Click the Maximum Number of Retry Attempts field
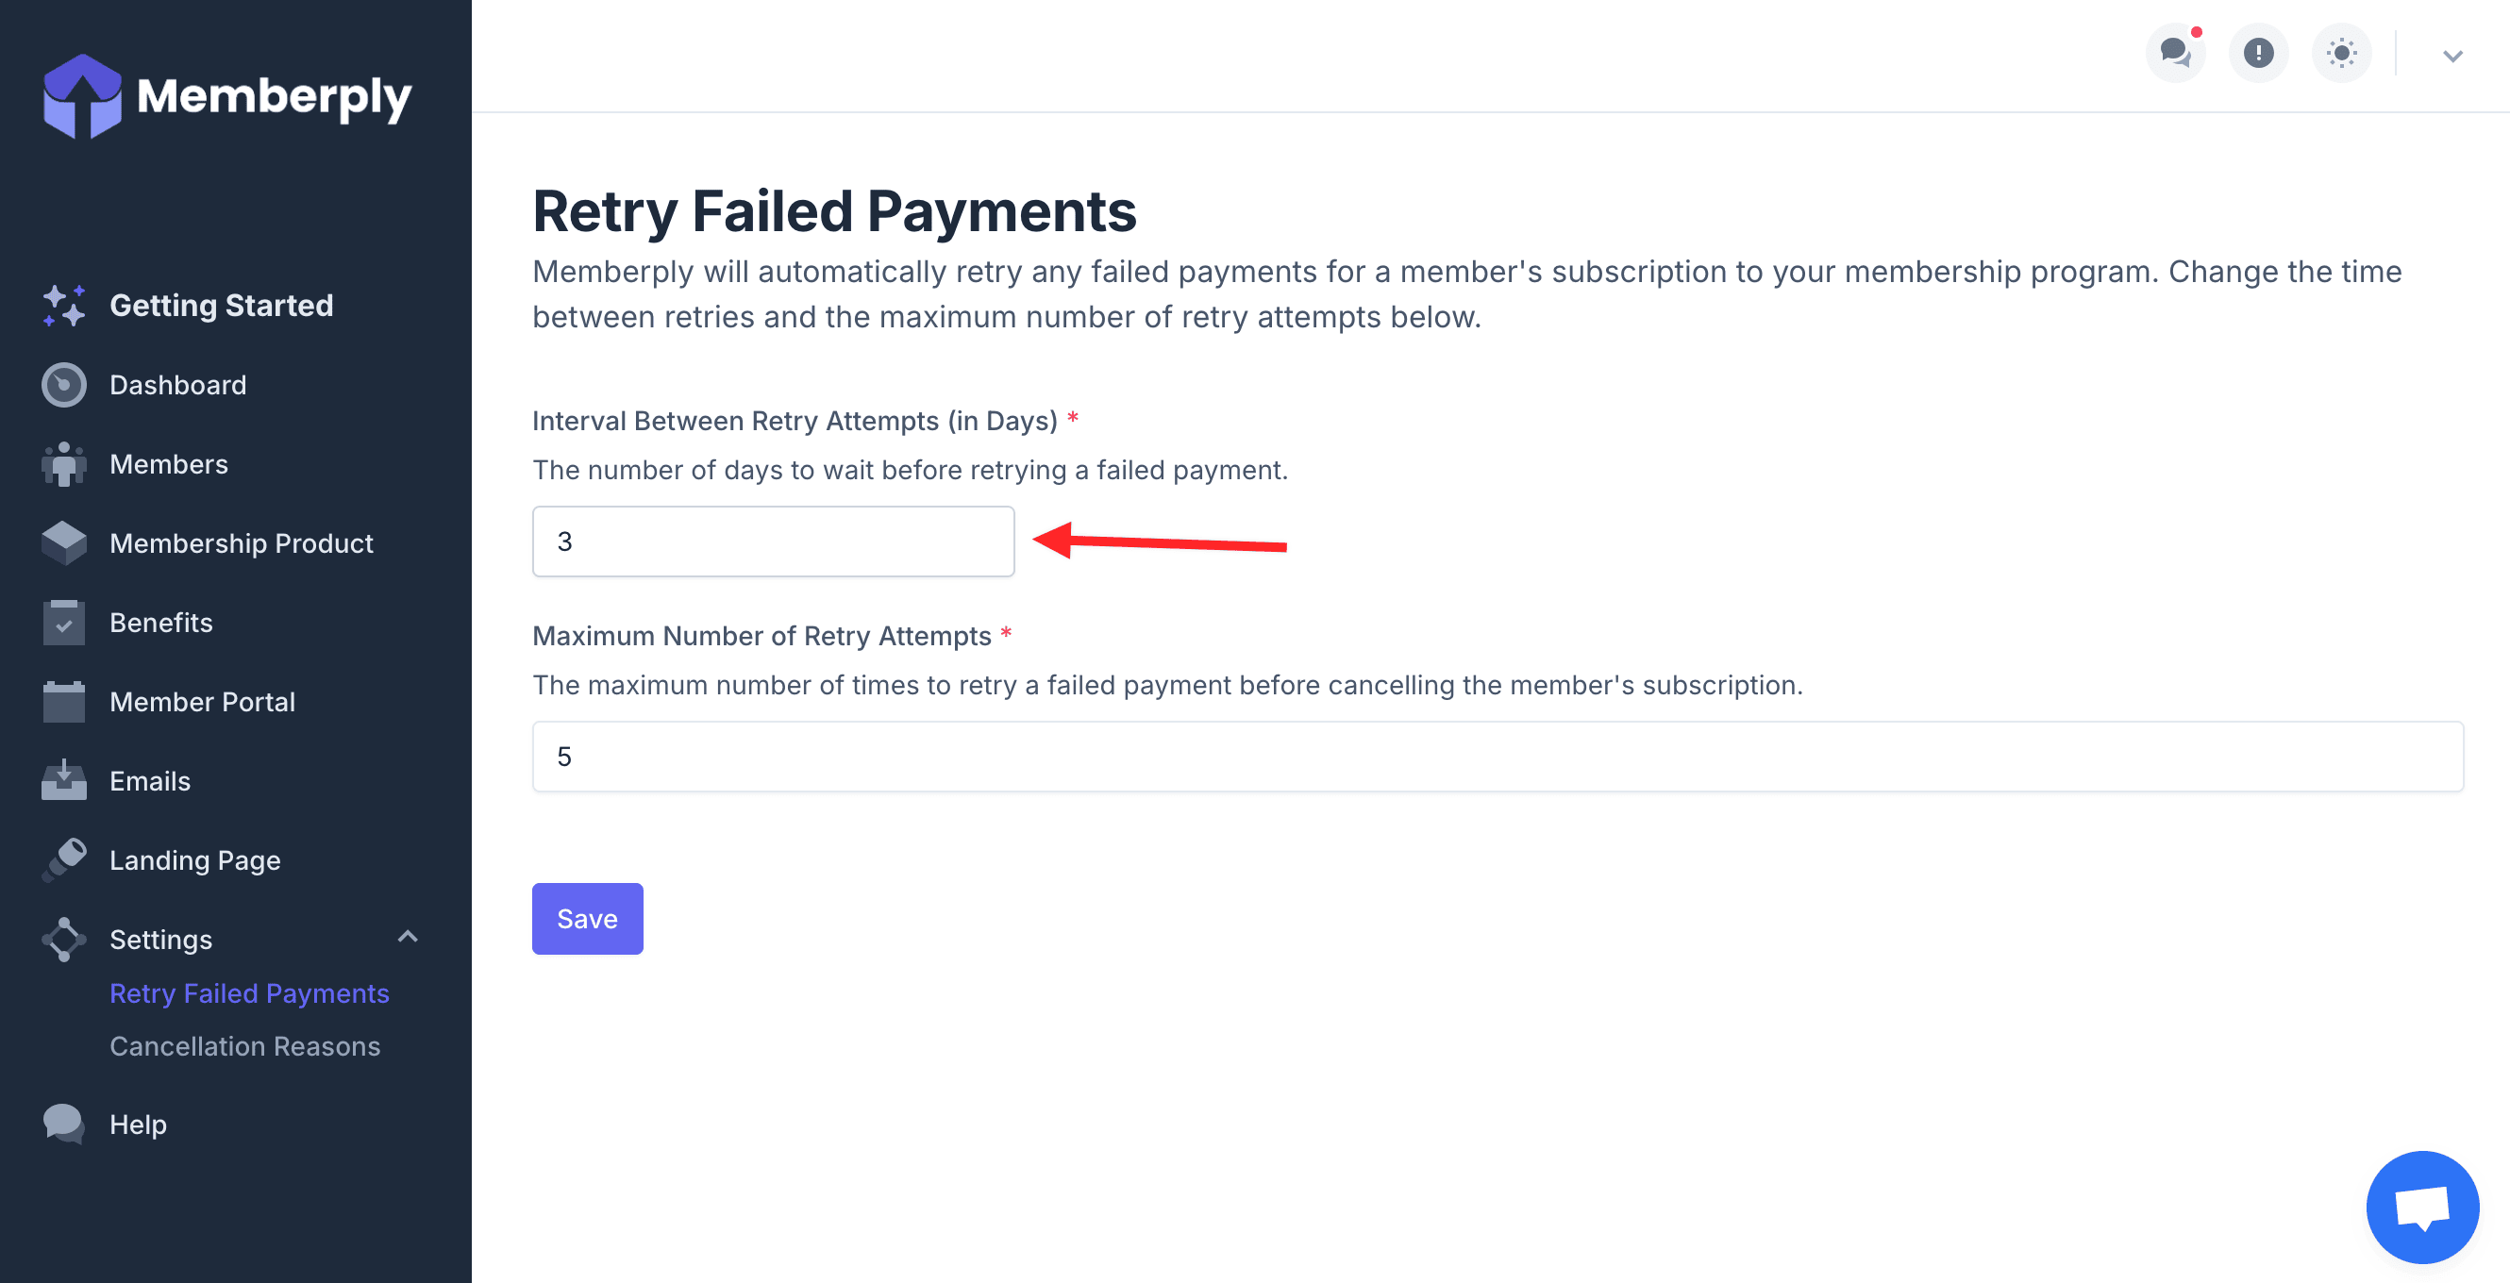The width and height of the screenshot is (2510, 1283). [1497, 757]
